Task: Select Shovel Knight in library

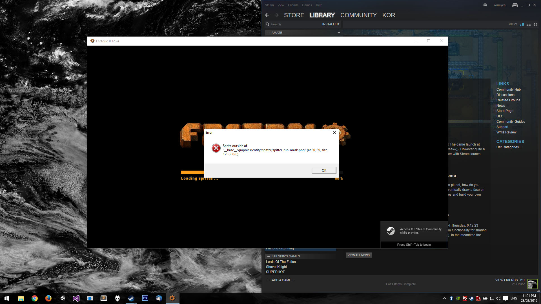Action: click(x=276, y=267)
